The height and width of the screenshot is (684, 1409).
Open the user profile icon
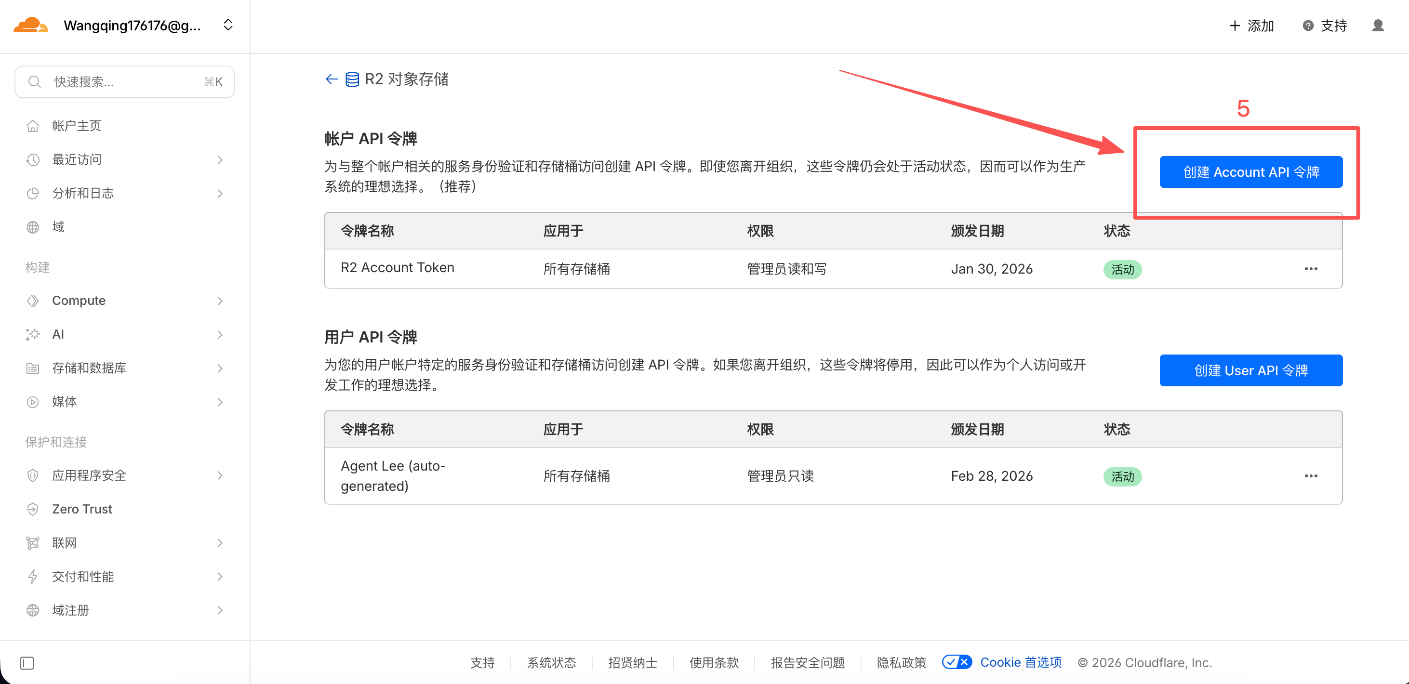click(x=1378, y=26)
